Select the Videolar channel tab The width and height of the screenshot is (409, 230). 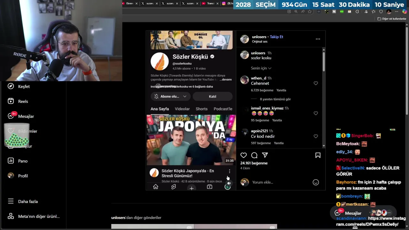[182, 109]
